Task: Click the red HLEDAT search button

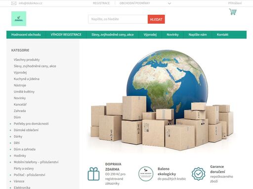Action: click(156, 19)
